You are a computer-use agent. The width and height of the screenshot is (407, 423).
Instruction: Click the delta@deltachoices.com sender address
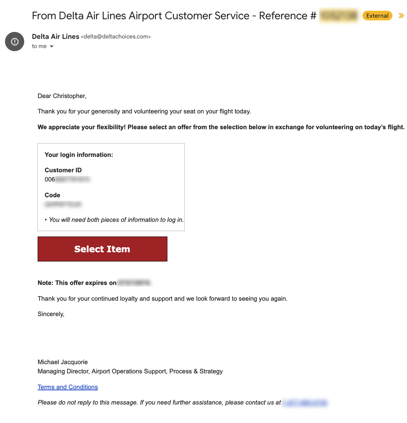coord(116,37)
